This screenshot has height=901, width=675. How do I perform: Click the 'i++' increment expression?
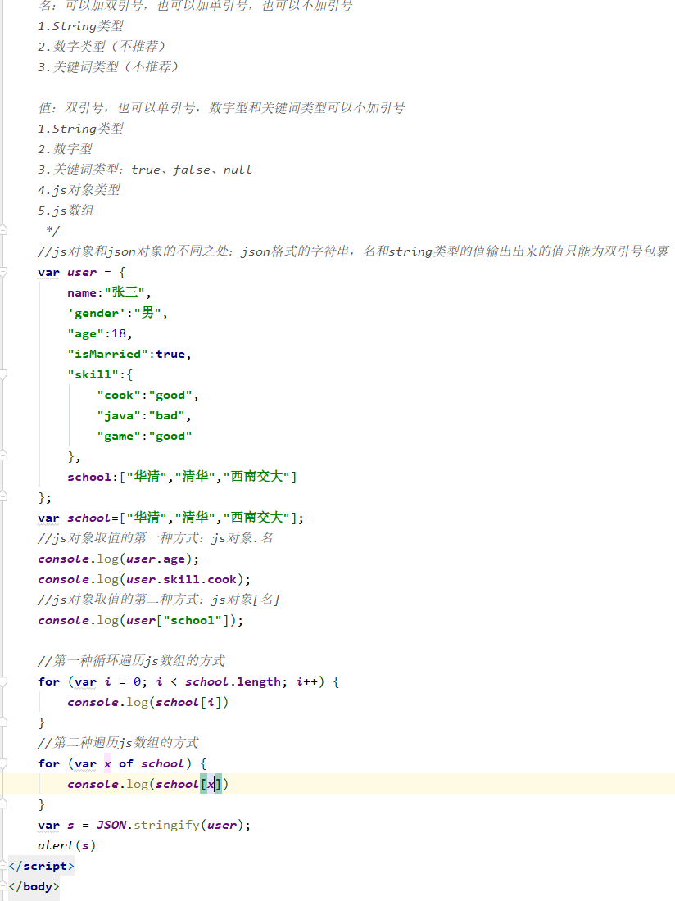tap(306, 681)
